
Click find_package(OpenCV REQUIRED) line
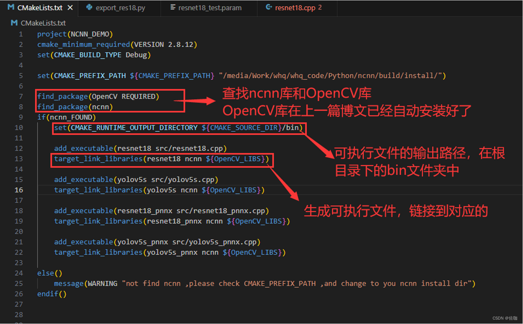(x=98, y=96)
